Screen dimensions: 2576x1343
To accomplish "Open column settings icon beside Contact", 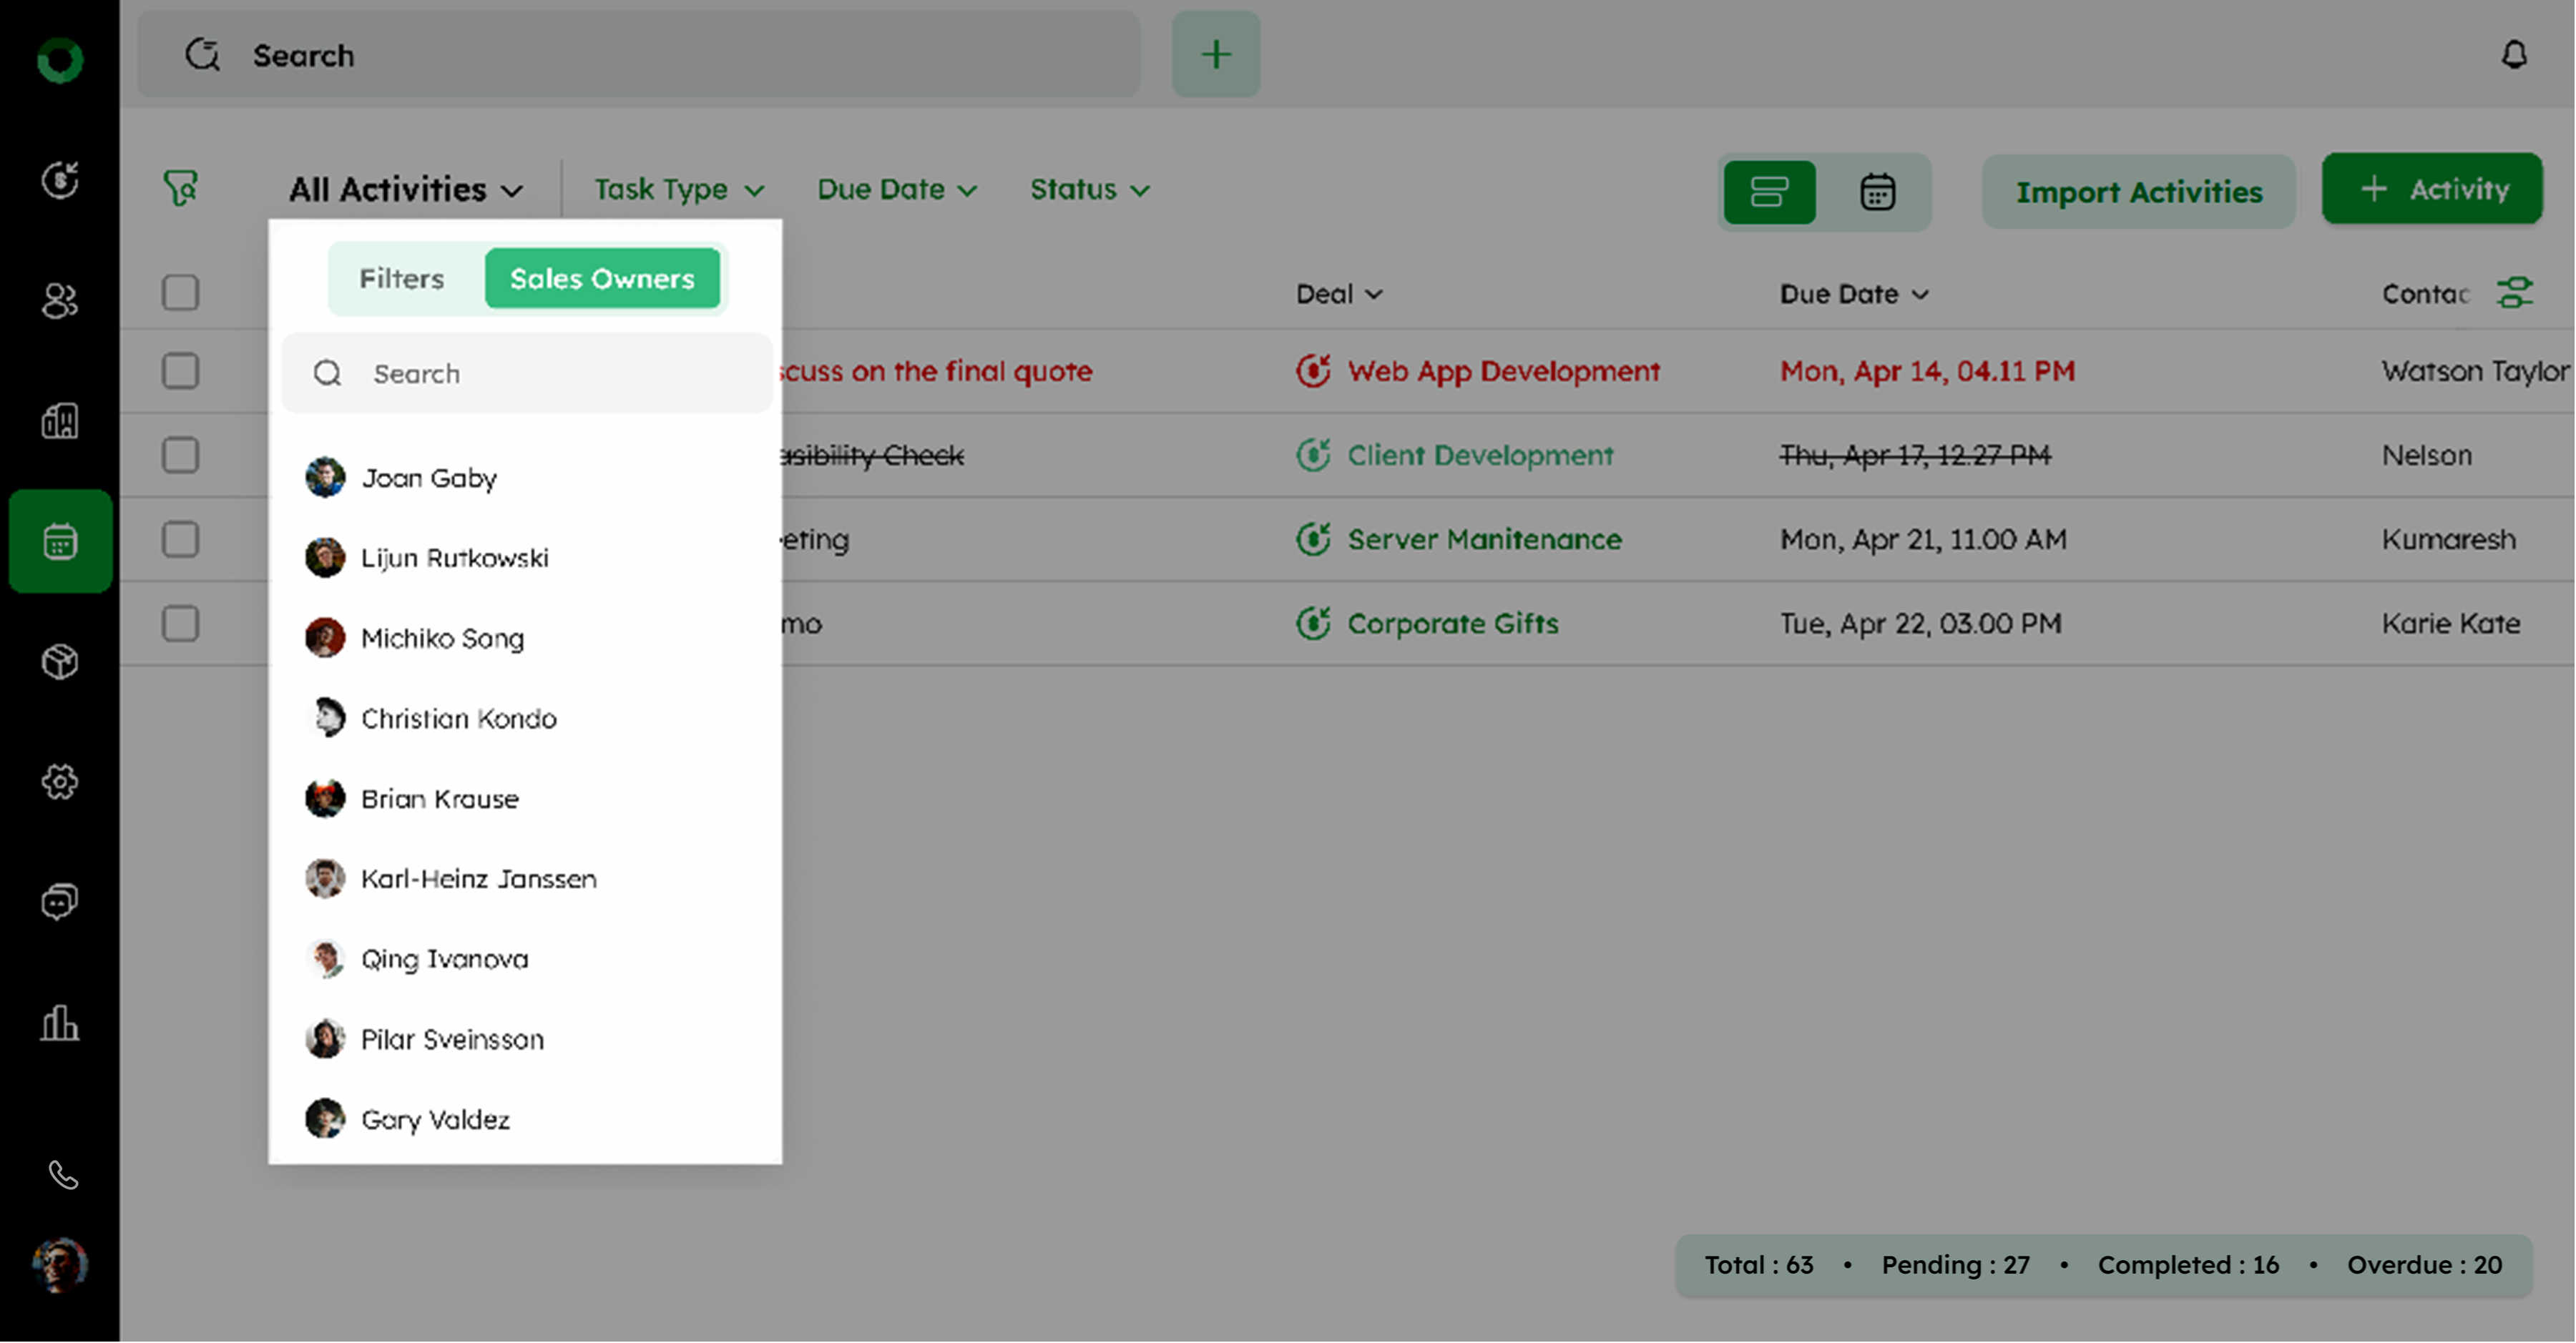I will point(2514,293).
